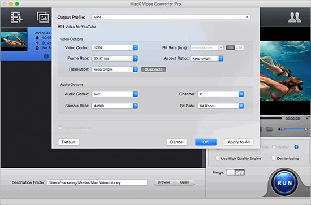Click the preview playback progress bar
The width and height of the screenshot is (311, 205).
point(271,118)
